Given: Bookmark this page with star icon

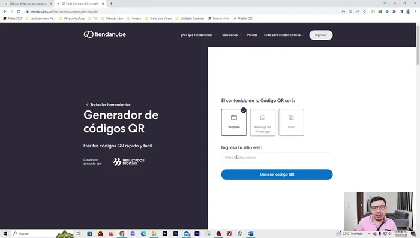Looking at the screenshot, I should point(364,11).
